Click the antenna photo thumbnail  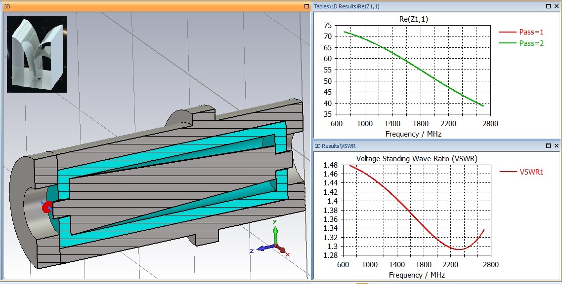pyautogui.click(x=37, y=54)
